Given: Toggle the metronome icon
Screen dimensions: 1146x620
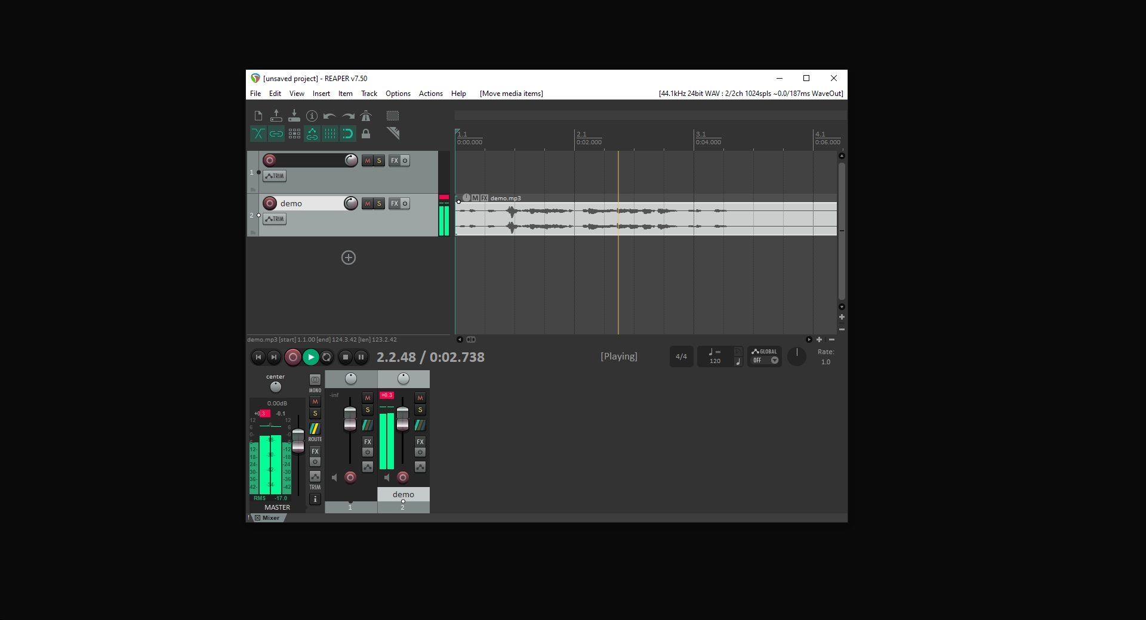Looking at the screenshot, I should tap(366, 116).
